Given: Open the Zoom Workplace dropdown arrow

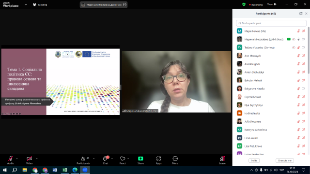Looking at the screenshot, I should click(26, 5).
